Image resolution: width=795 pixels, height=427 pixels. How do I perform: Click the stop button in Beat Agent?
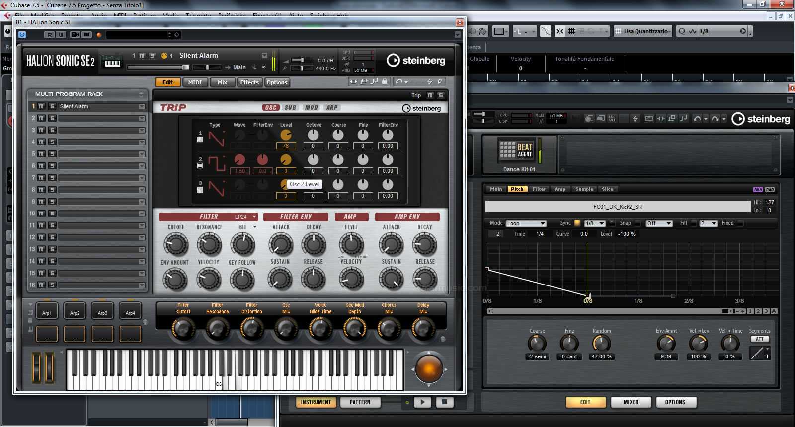[x=445, y=402]
